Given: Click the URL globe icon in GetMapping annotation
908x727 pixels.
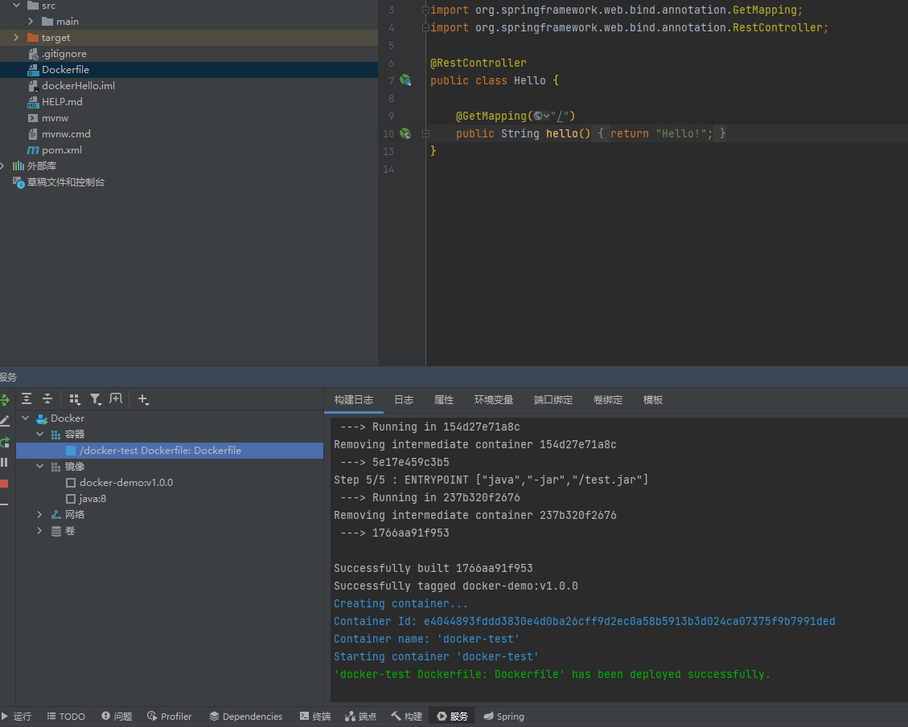Looking at the screenshot, I should pos(539,116).
